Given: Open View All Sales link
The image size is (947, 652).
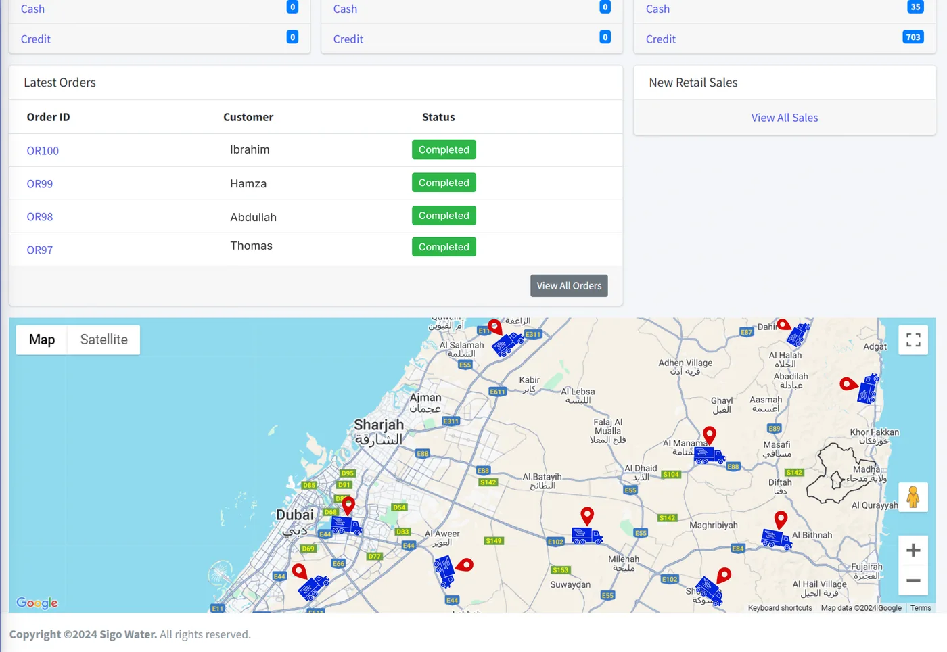Looking at the screenshot, I should point(785,118).
